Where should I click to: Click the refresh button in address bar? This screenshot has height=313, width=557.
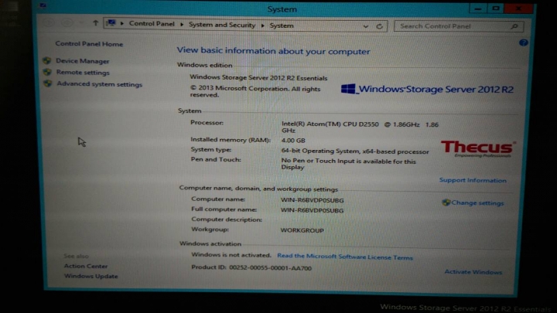379,26
